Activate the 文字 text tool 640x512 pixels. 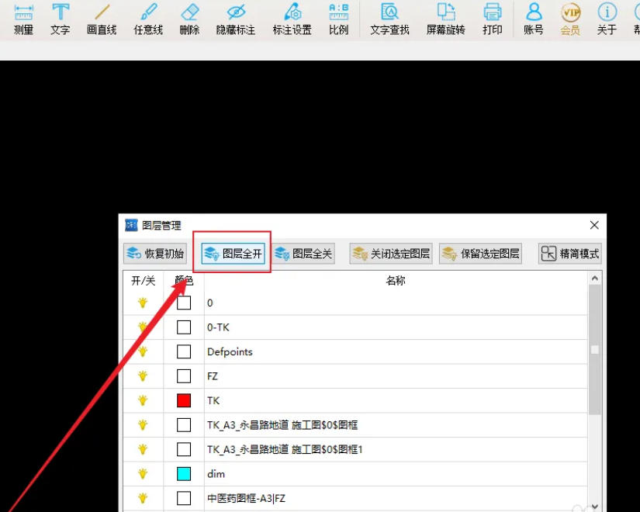[60, 19]
